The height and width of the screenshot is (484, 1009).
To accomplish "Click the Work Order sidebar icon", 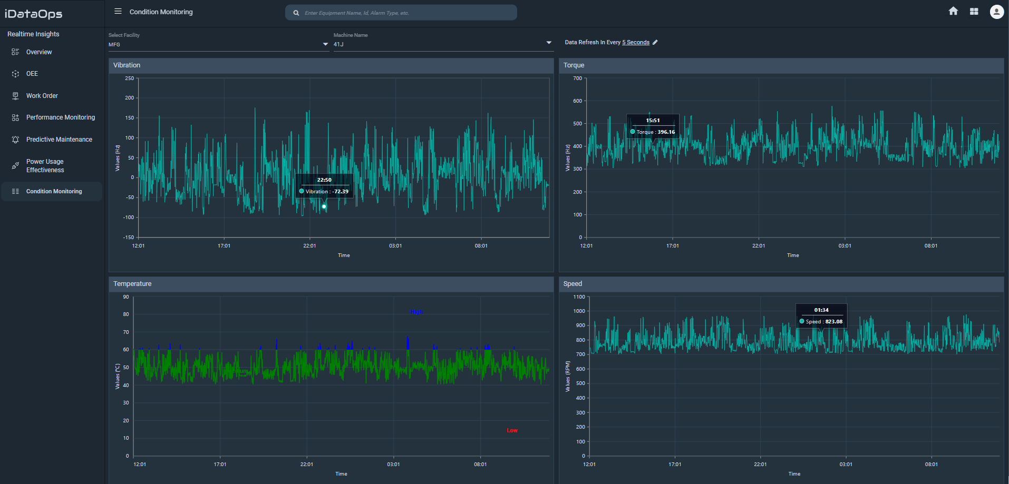I will click(15, 96).
